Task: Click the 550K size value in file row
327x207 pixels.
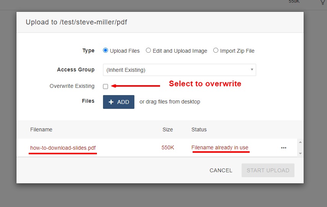Action: [168, 147]
